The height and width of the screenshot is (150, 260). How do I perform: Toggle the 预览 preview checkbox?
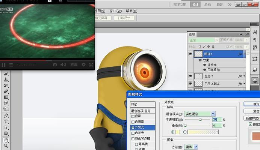[x=250, y=124]
